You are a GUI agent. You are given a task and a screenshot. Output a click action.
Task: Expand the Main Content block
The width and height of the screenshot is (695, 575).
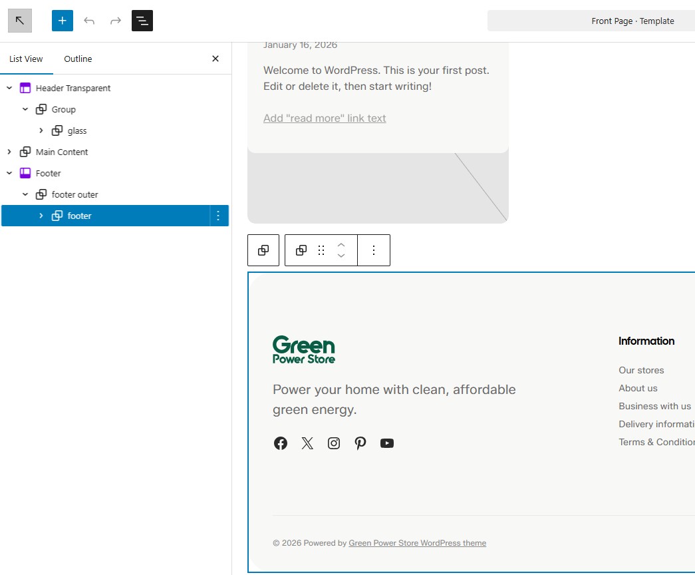click(9, 152)
